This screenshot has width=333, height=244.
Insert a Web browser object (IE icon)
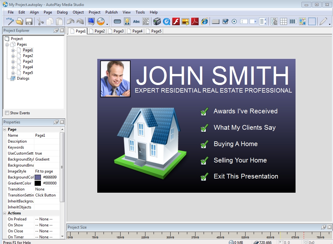[205, 21]
